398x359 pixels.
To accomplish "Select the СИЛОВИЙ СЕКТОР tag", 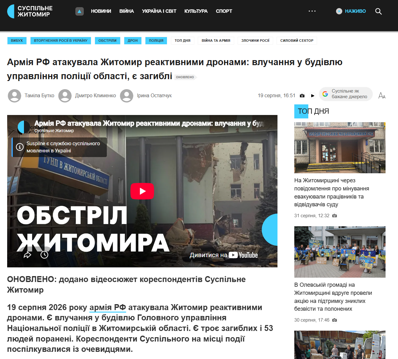I will tap(297, 41).
